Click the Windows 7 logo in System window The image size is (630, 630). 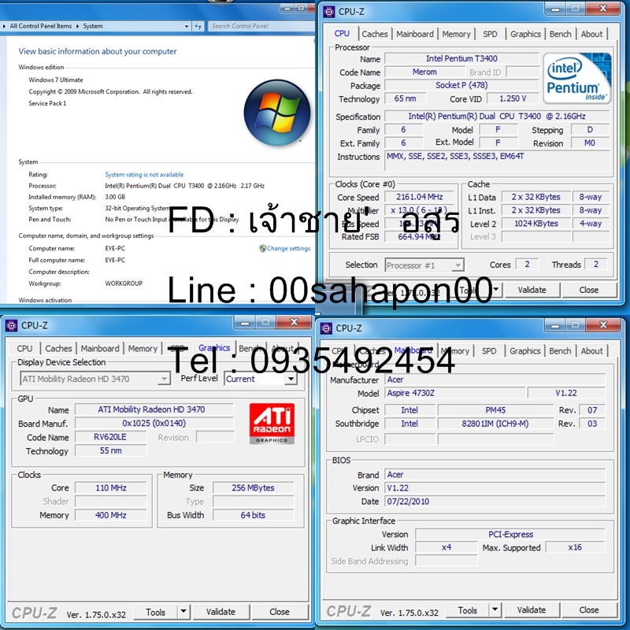point(277,113)
